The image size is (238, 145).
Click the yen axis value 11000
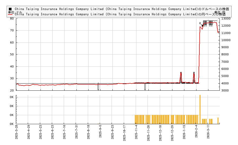coord(226,33)
